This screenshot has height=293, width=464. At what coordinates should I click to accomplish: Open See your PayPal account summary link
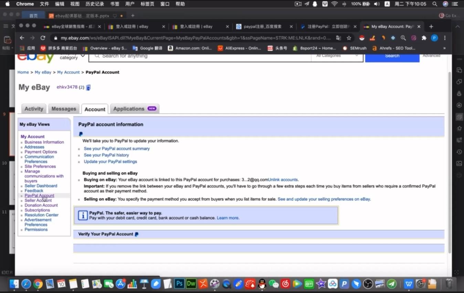click(117, 149)
